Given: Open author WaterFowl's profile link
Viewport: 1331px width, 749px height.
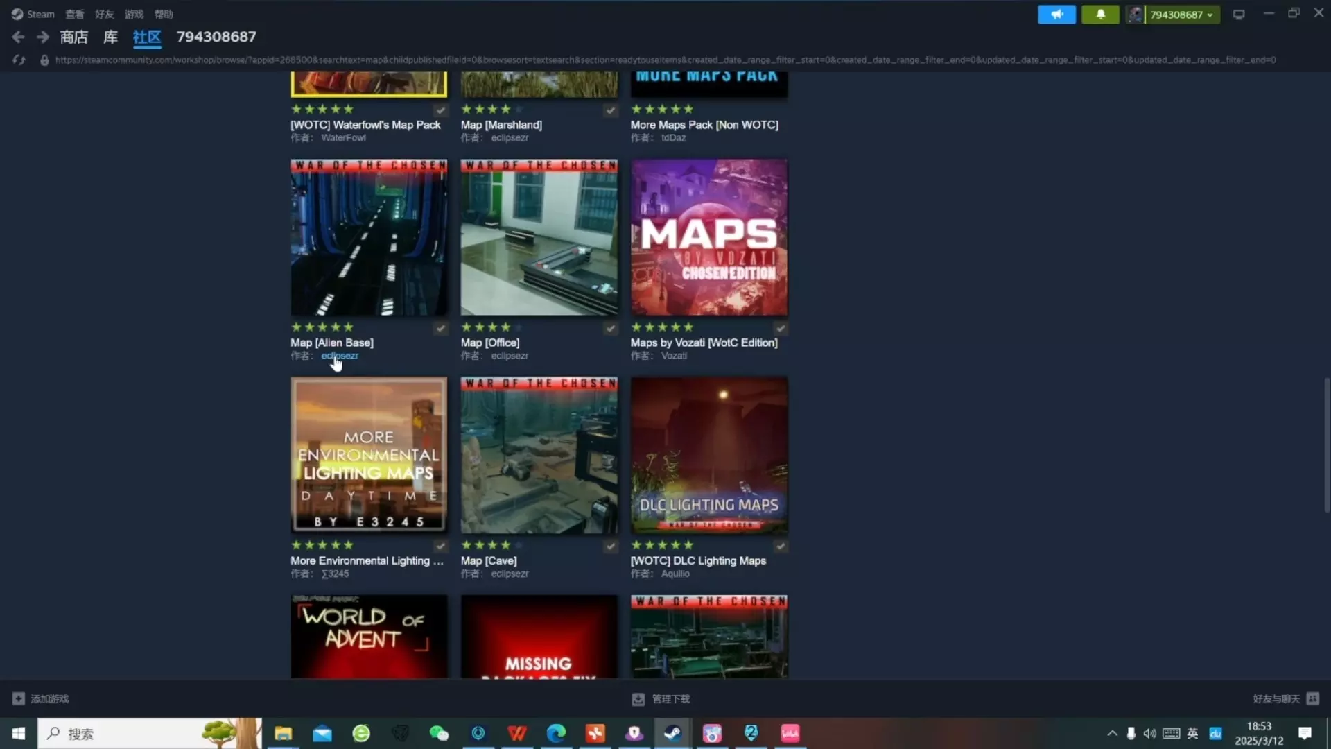Looking at the screenshot, I should pos(343,138).
